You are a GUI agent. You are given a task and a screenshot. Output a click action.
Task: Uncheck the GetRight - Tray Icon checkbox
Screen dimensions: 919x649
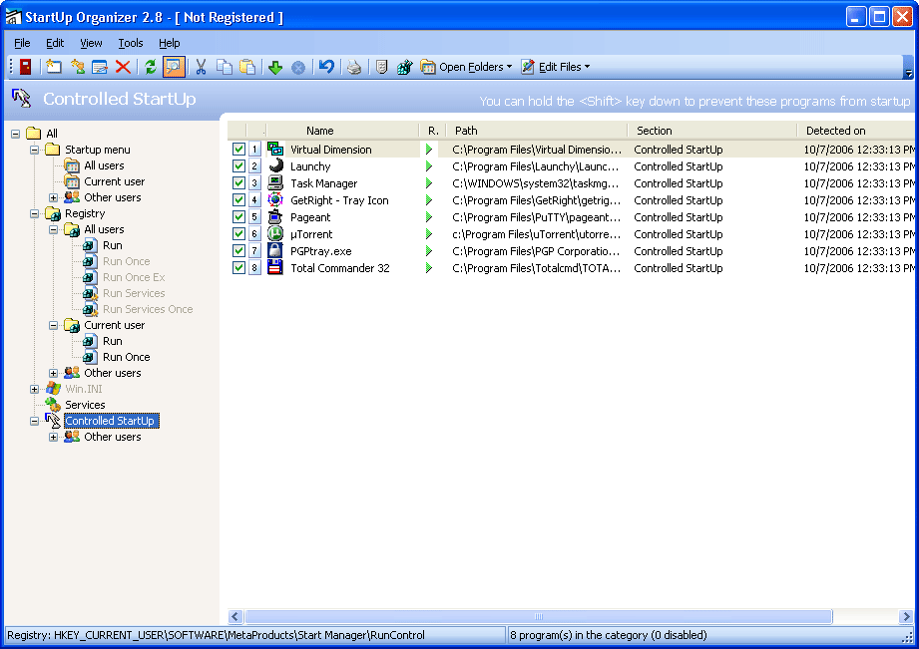pos(238,199)
